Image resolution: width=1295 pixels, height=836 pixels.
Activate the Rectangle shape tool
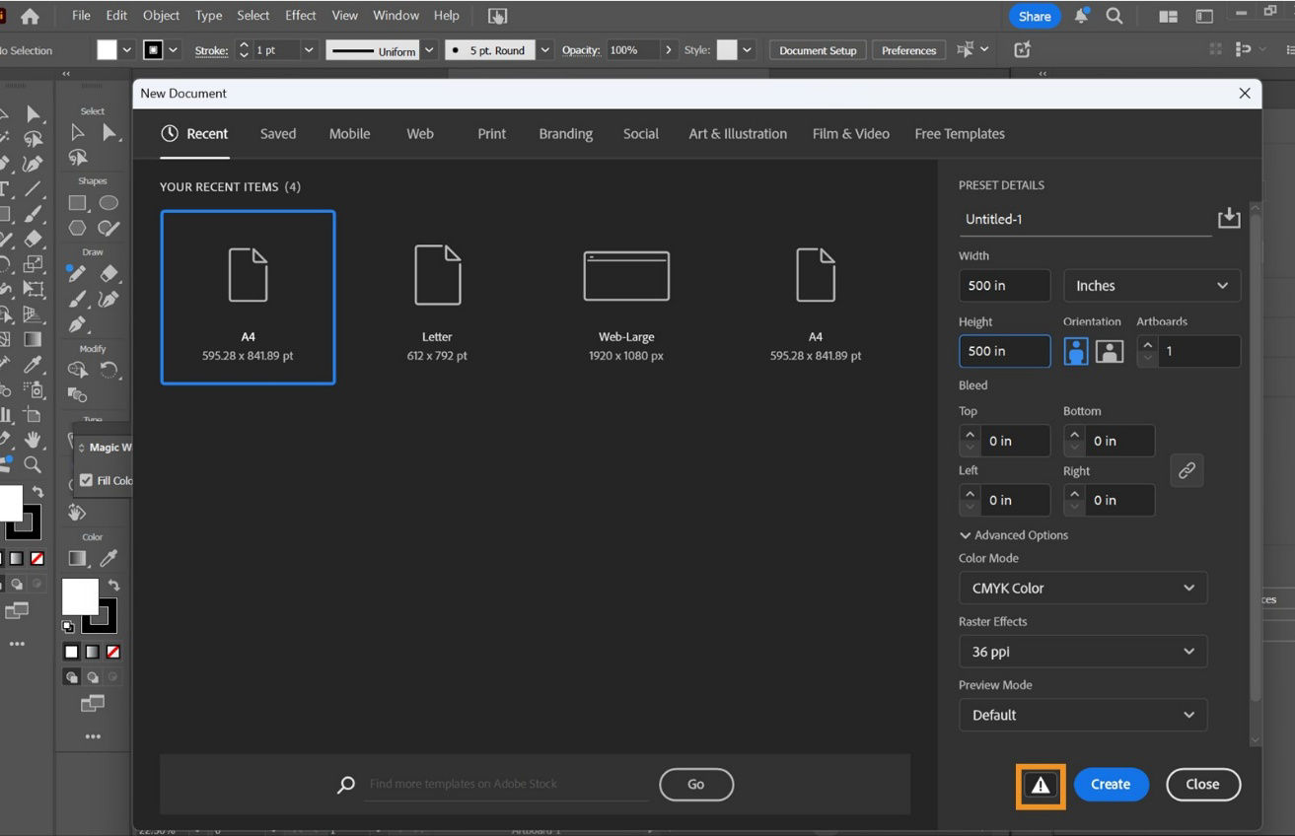(x=79, y=202)
